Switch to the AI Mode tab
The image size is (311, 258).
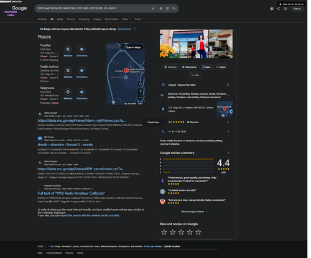click(x=42, y=19)
